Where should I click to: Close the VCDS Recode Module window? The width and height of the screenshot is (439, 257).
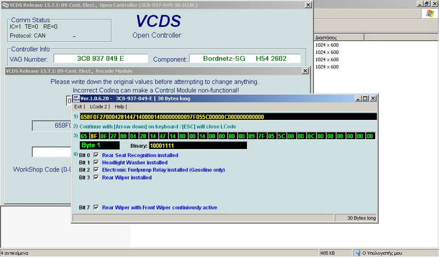coord(305,71)
